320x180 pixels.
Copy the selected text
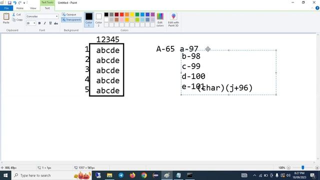pos(17,19)
